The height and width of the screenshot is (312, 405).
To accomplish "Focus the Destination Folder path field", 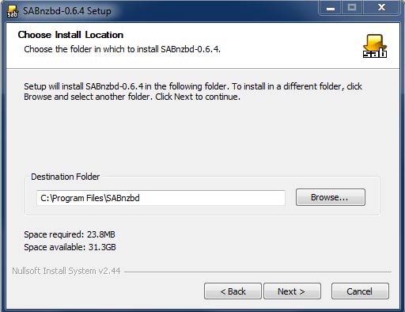I will (161, 198).
